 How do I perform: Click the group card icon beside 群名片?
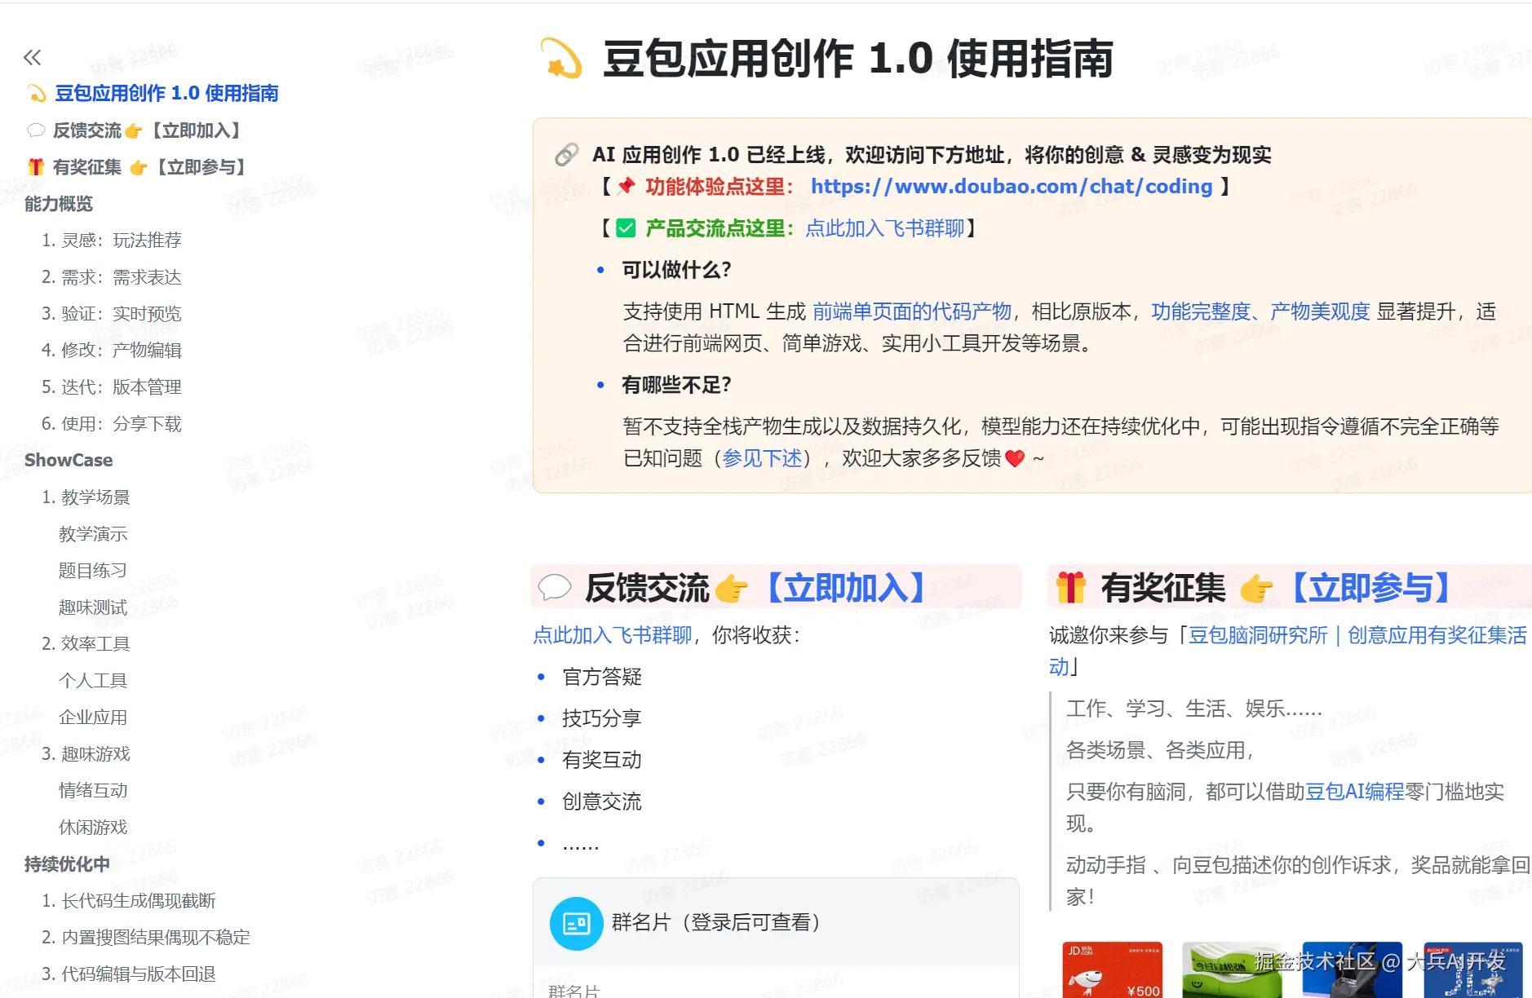(576, 923)
